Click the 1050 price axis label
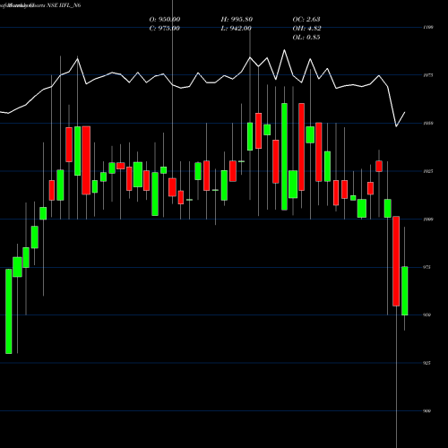This screenshot has width=448, height=448. click(x=428, y=123)
